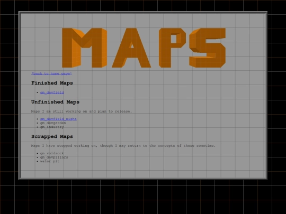
Task: Select the Scrapped Maps heading
Action: tap(52, 136)
